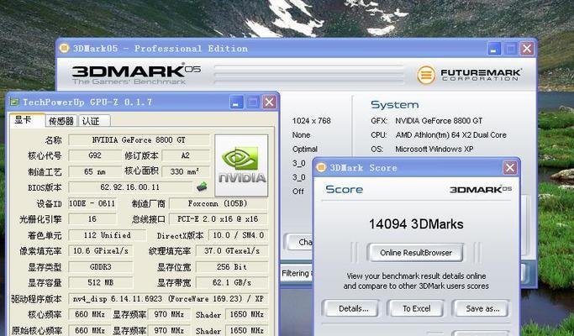
Task: Close the 3DMark05 Professional Edition window
Action: [527, 49]
